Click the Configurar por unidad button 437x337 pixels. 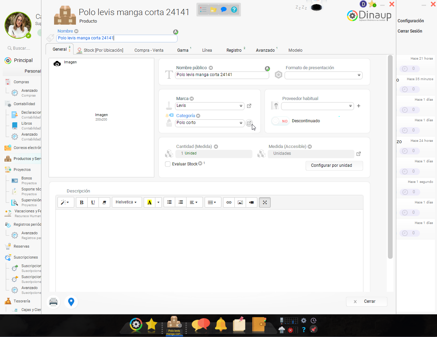coord(334,166)
